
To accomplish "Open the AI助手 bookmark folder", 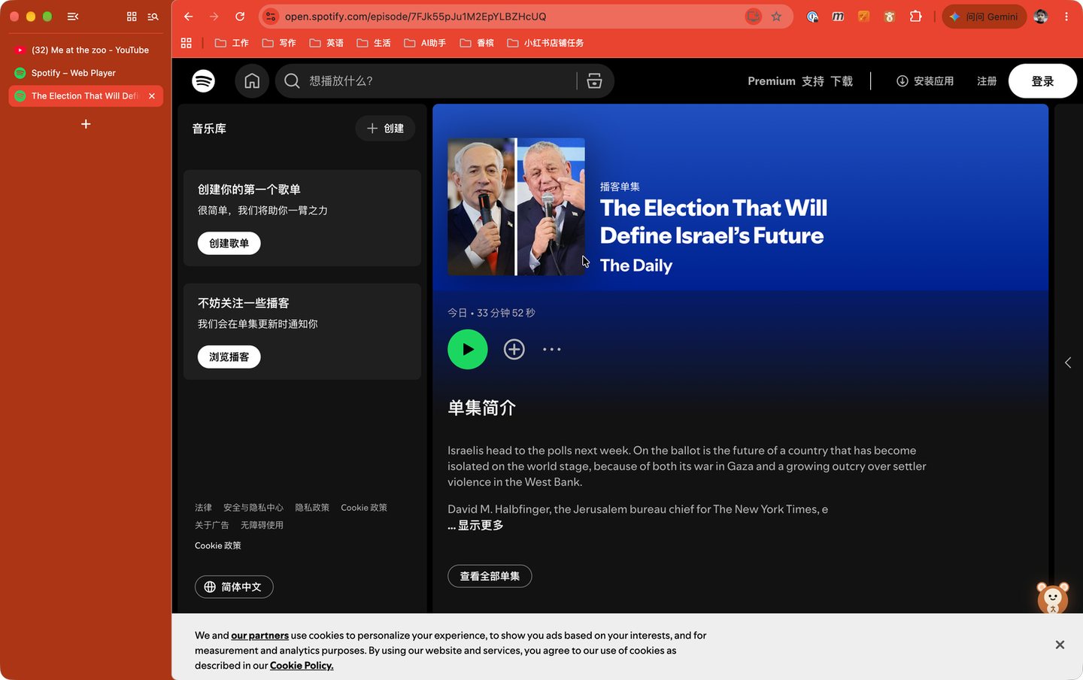I will [x=425, y=43].
